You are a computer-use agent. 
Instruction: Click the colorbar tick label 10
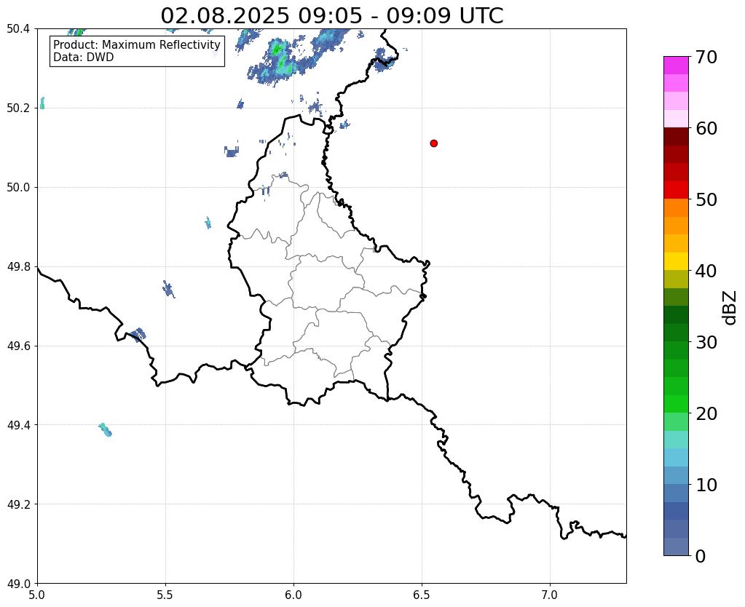coord(706,485)
